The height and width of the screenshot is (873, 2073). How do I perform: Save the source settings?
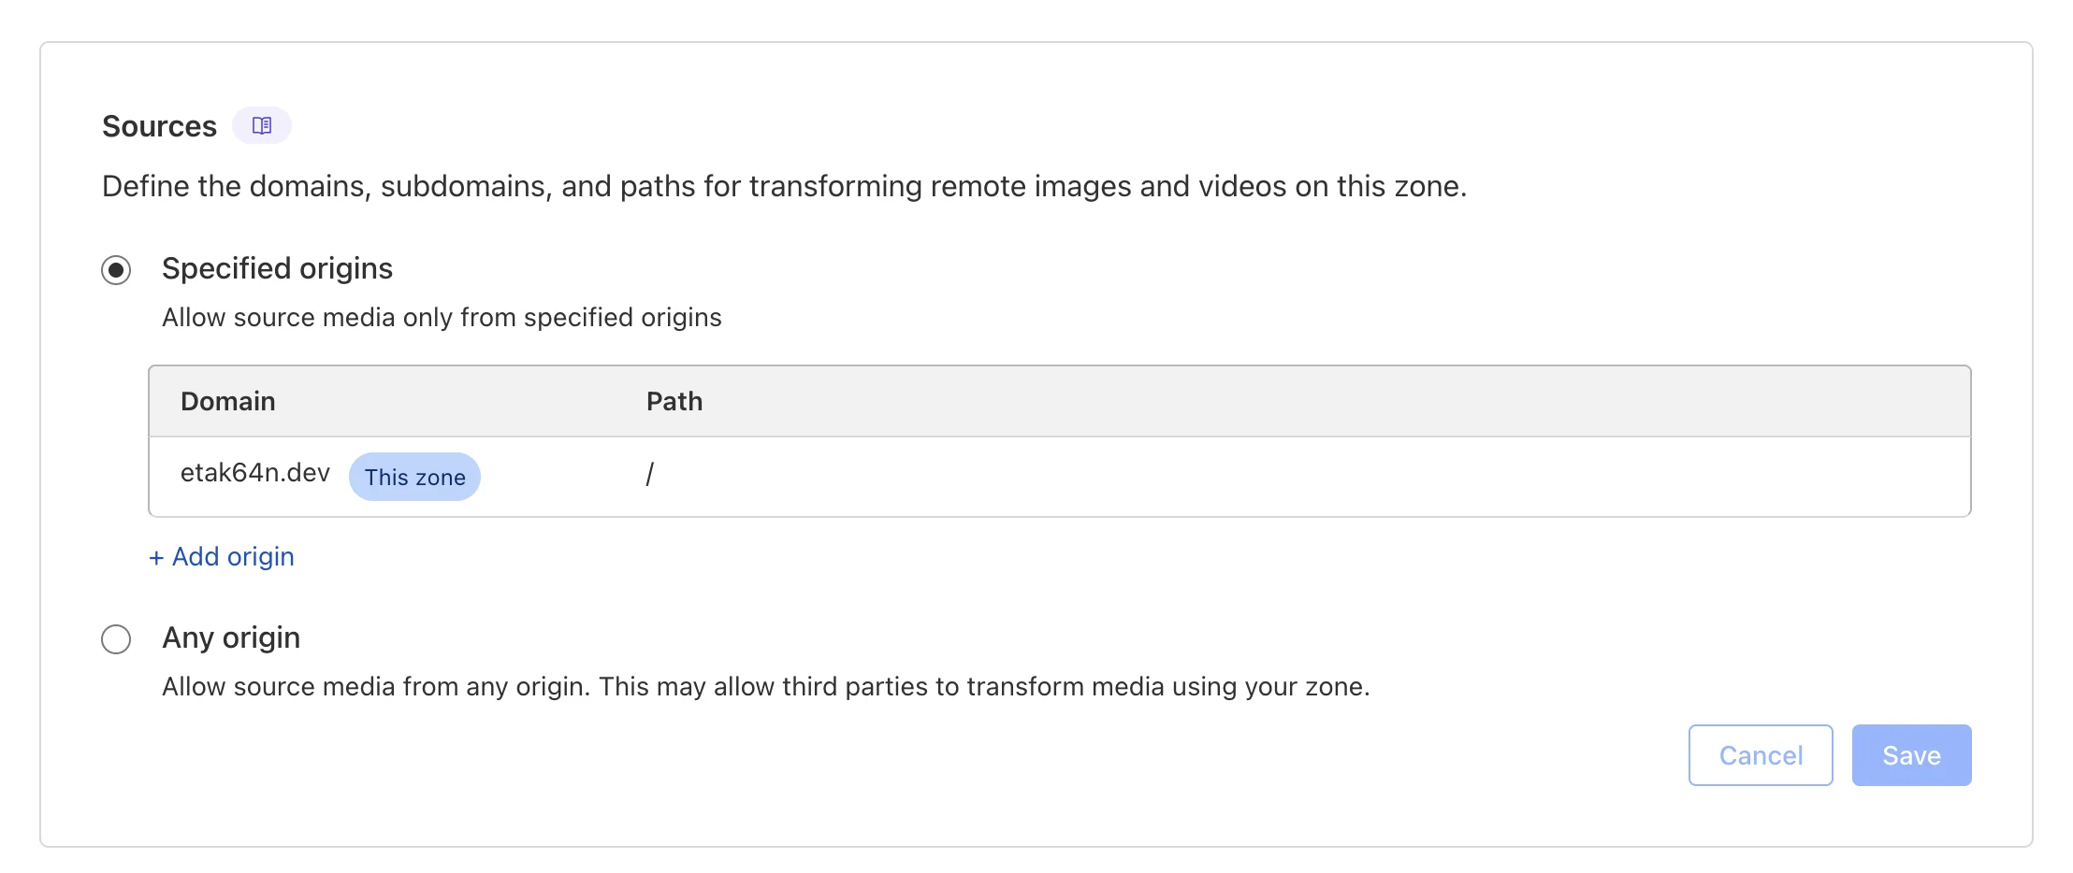(x=1911, y=755)
